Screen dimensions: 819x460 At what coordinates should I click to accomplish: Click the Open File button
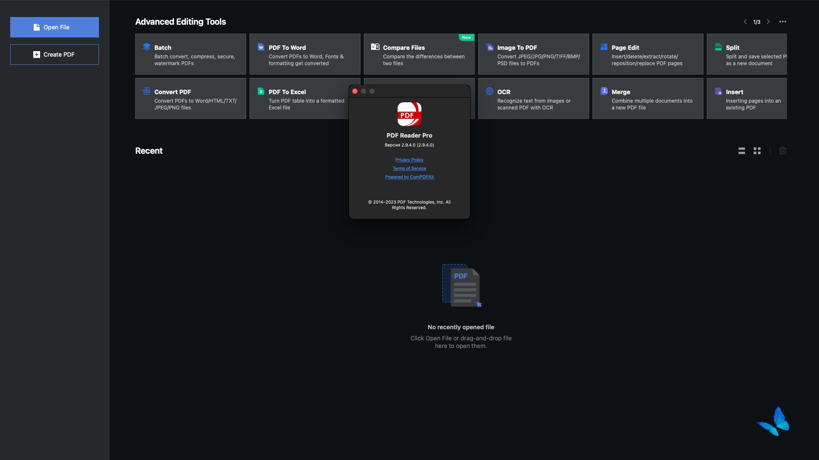(x=55, y=27)
